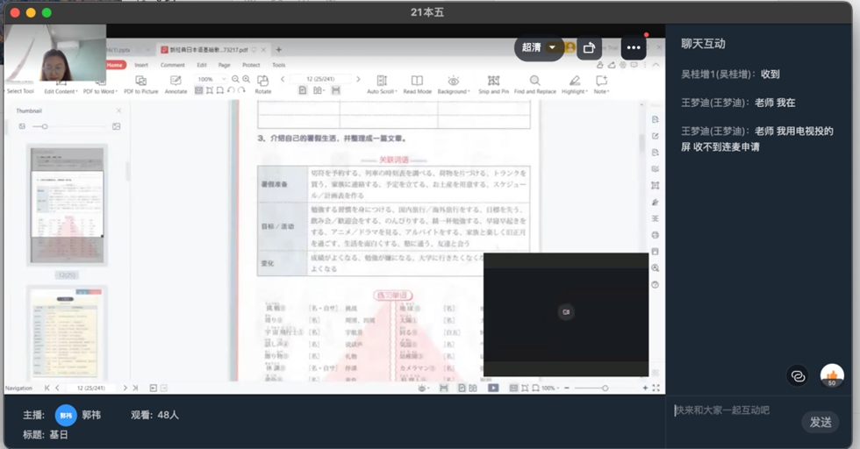Click the Annotate tool icon

176,81
